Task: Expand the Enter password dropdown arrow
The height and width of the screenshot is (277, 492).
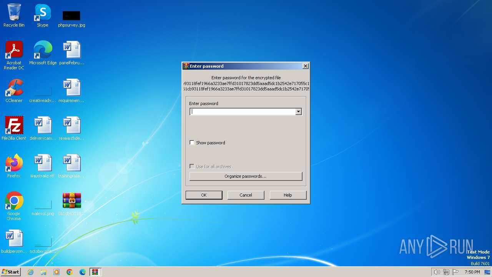Action: coord(298,112)
